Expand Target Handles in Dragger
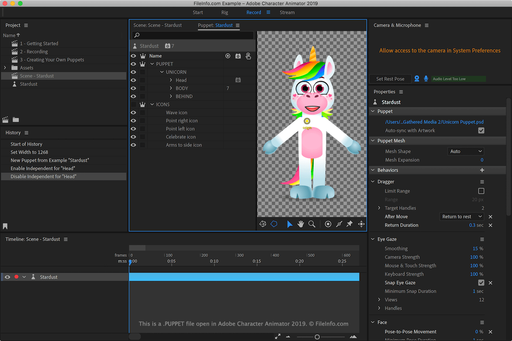512x341 pixels. point(379,208)
